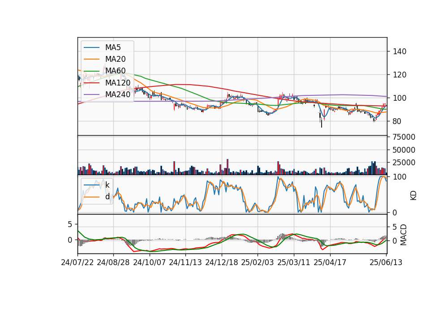430x309 pixels.
Task: Click the MA20 legend label
Action: tap(116, 59)
